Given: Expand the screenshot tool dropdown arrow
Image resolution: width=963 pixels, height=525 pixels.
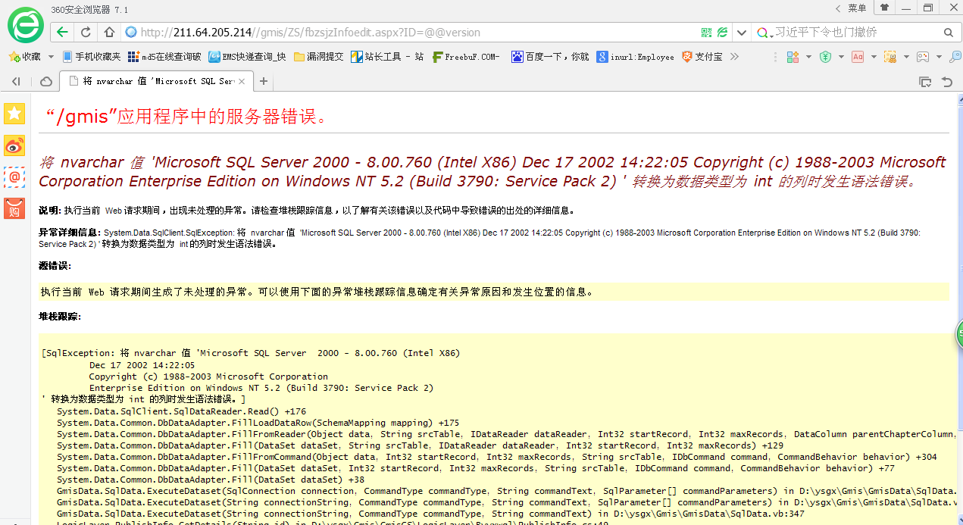Looking at the screenshot, I should [x=906, y=57].
